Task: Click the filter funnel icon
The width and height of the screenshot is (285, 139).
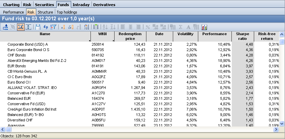Action: coord(53,27)
